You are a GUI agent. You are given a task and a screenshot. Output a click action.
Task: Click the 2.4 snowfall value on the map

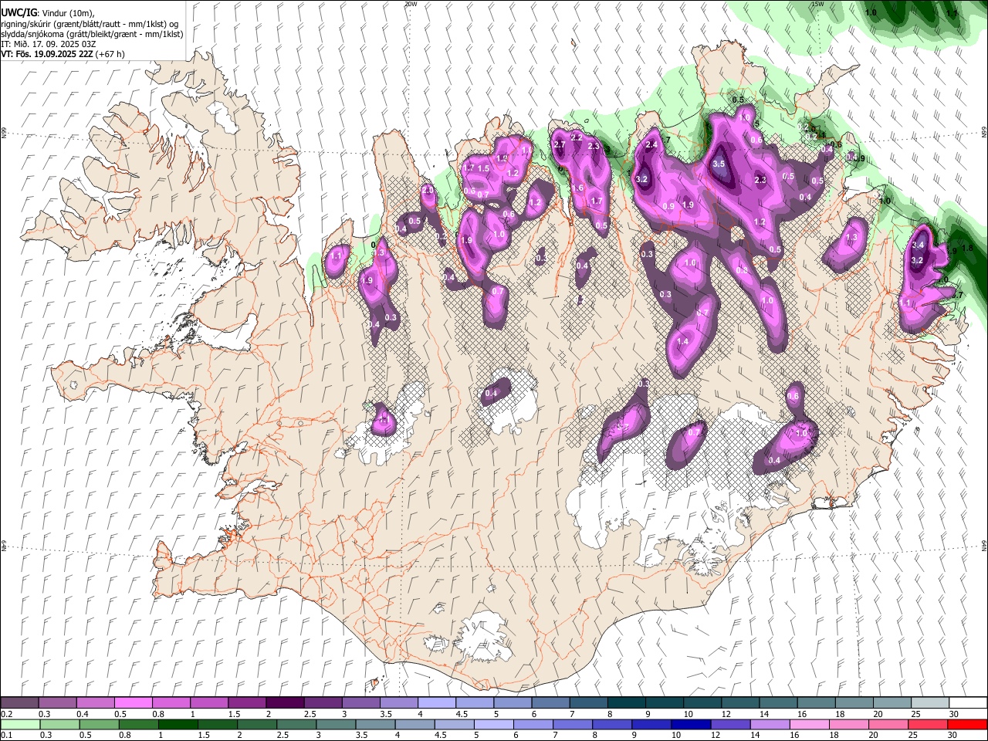651,144
